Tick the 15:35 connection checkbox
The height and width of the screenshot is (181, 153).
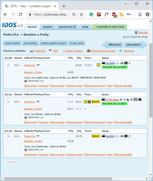point(8,136)
